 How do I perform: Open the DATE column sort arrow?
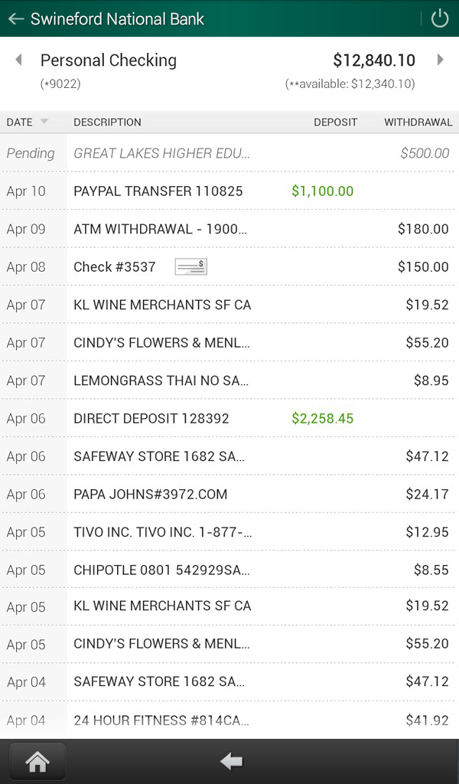click(x=46, y=122)
